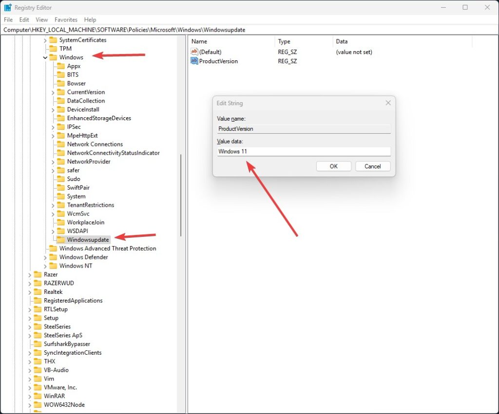The height and width of the screenshot is (414, 499).
Task: Select the RTLSetup key
Action: click(x=56, y=309)
